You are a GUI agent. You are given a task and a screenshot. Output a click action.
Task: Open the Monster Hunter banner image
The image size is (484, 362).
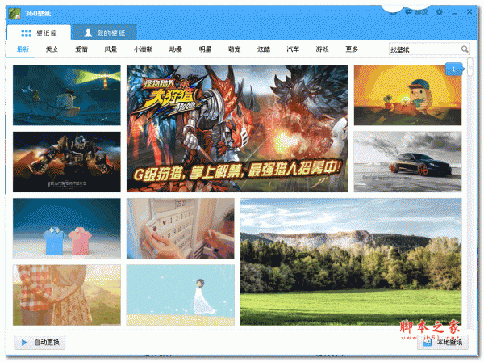(x=237, y=128)
